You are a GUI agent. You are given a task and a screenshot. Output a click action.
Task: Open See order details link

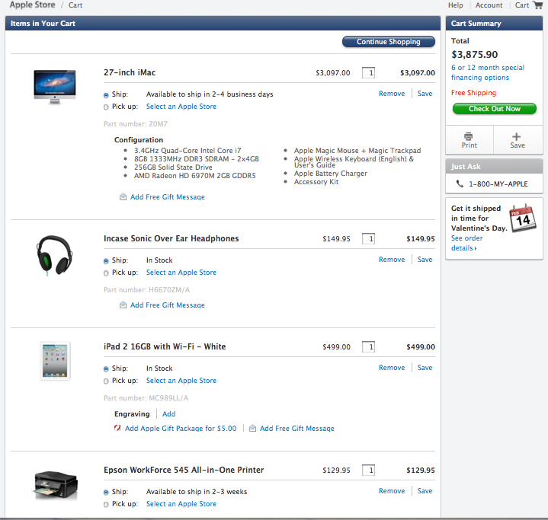point(466,243)
